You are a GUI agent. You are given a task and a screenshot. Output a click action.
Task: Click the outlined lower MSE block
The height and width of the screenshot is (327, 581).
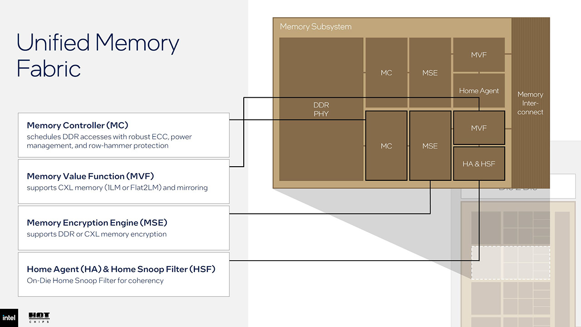[430, 146]
